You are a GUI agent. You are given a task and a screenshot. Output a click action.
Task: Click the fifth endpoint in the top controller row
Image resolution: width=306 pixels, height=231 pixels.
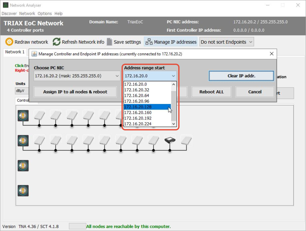[x=104, y=115]
